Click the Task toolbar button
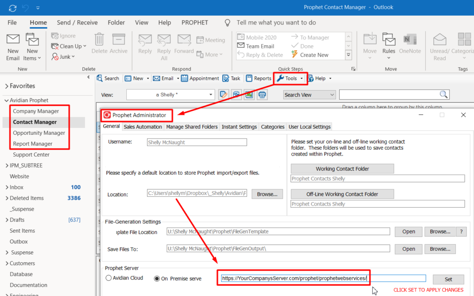474x296 pixels. tap(231, 79)
